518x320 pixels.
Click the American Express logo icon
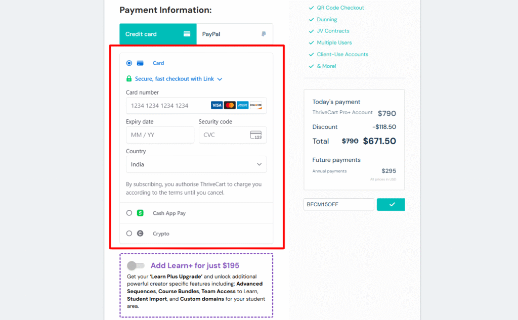243,105
